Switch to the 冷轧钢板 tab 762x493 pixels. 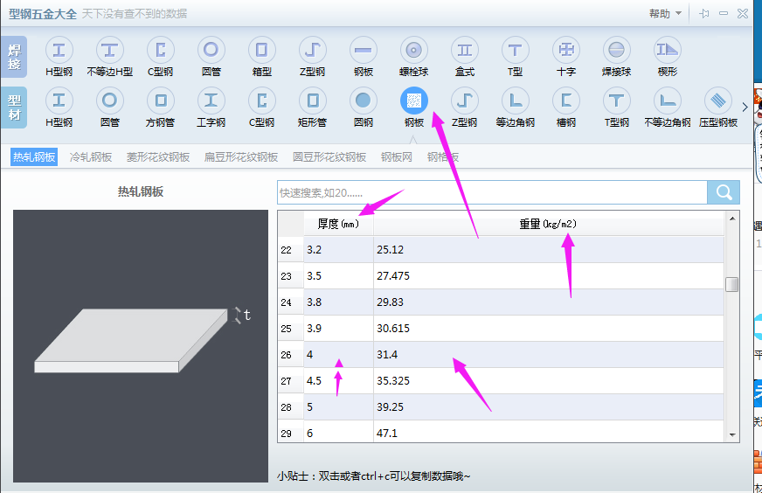(x=91, y=157)
